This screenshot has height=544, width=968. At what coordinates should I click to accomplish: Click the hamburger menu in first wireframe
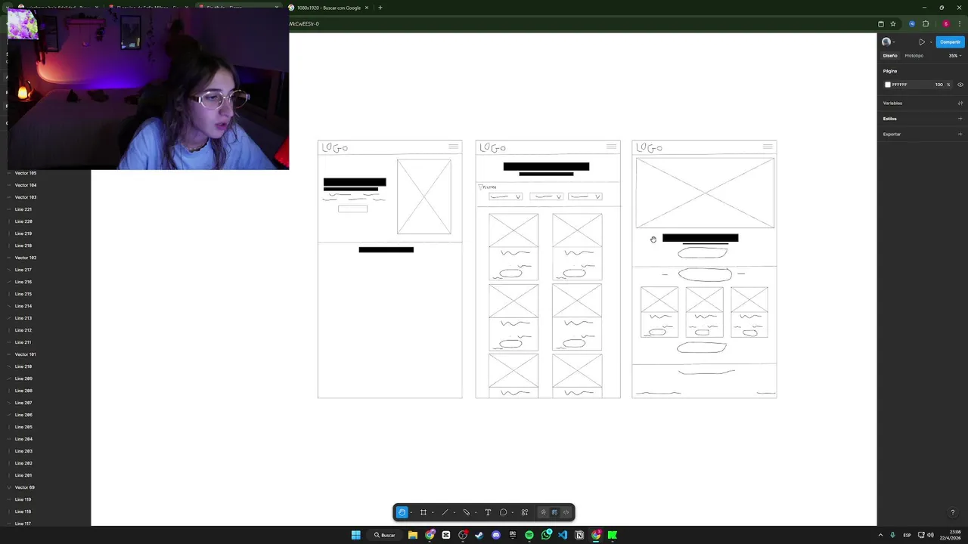pyautogui.click(x=453, y=147)
